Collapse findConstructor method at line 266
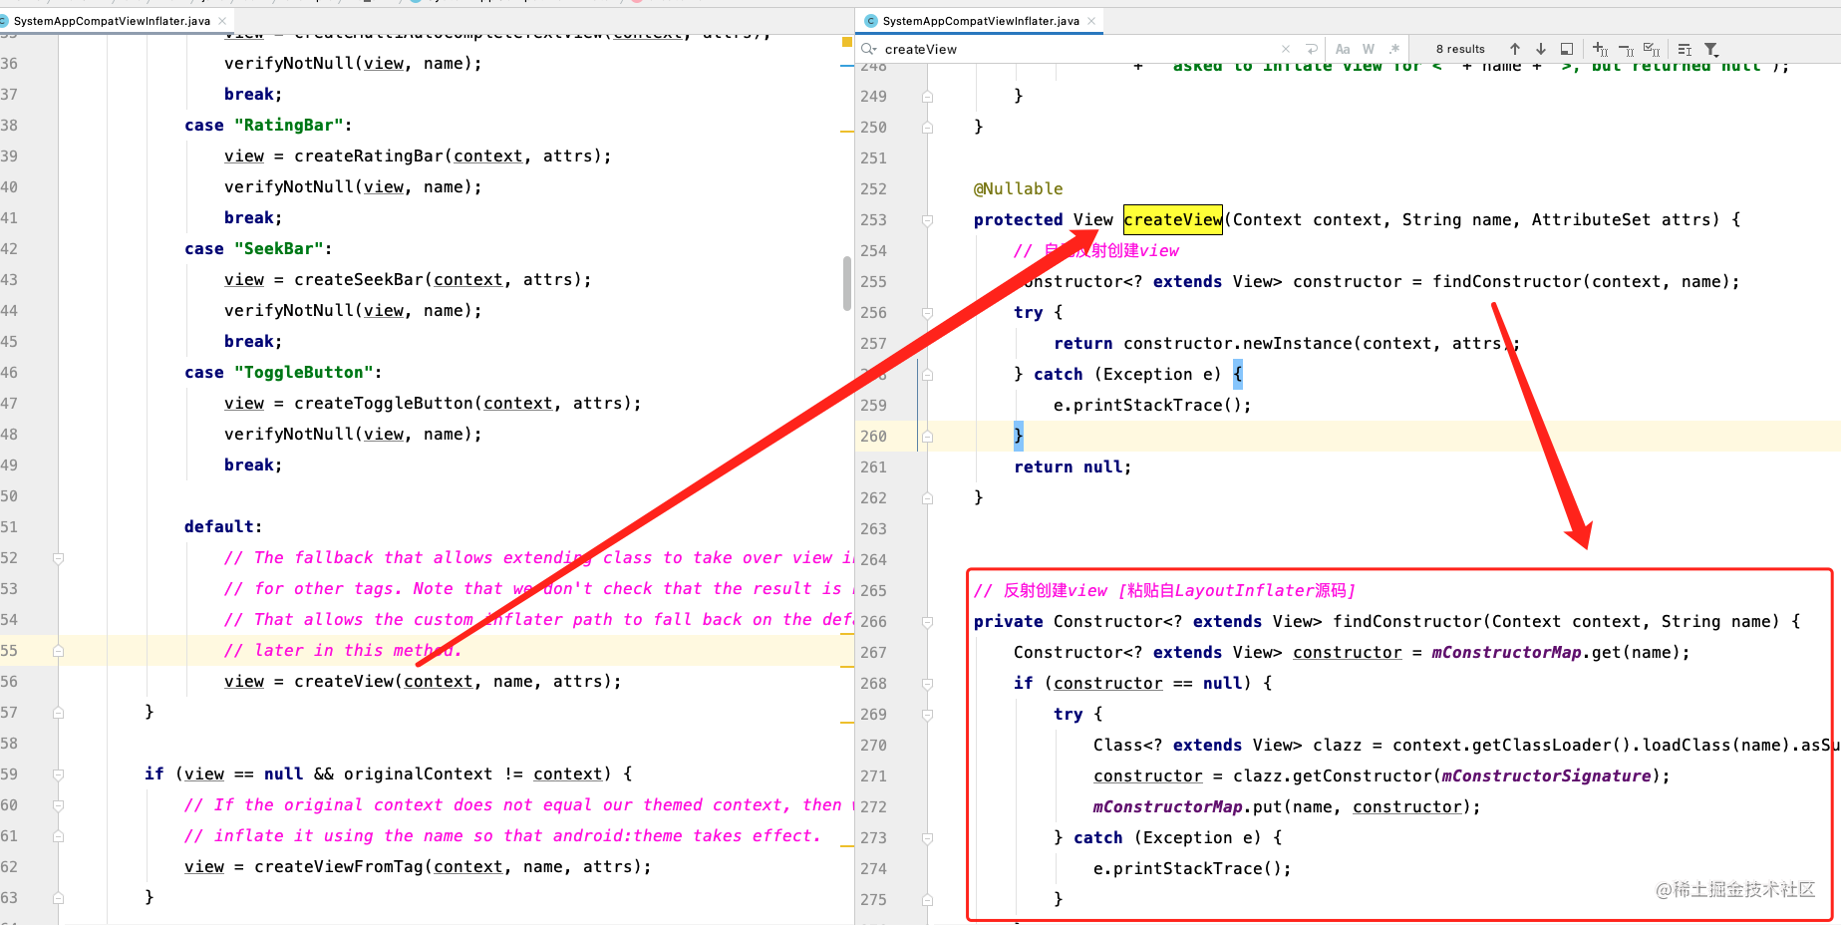 click(927, 621)
